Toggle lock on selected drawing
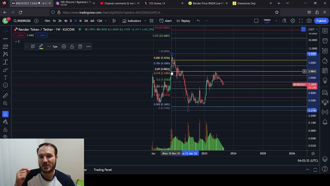Image resolution: width=330 pixels, height=186 pixels. tap(72, 47)
